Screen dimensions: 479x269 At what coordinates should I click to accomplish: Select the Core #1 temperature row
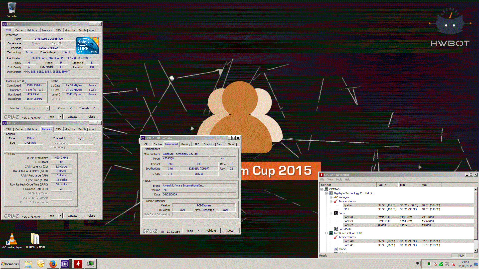tap(397, 245)
